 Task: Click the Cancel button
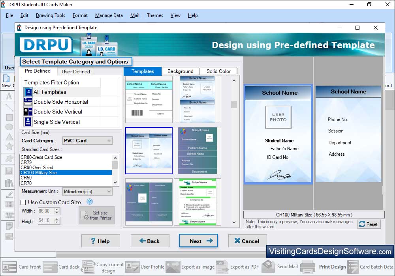[x=247, y=241]
